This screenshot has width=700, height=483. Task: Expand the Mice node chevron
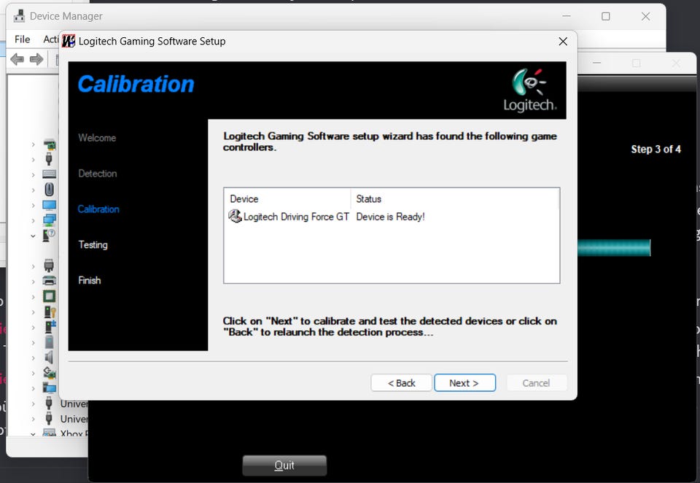pos(33,190)
